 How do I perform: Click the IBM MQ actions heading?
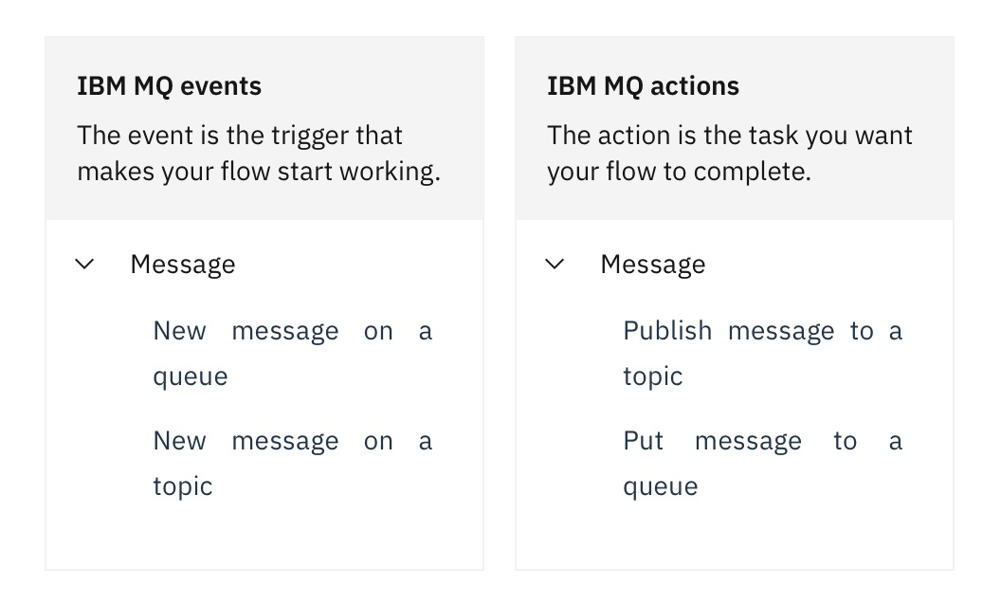pyautogui.click(x=643, y=86)
